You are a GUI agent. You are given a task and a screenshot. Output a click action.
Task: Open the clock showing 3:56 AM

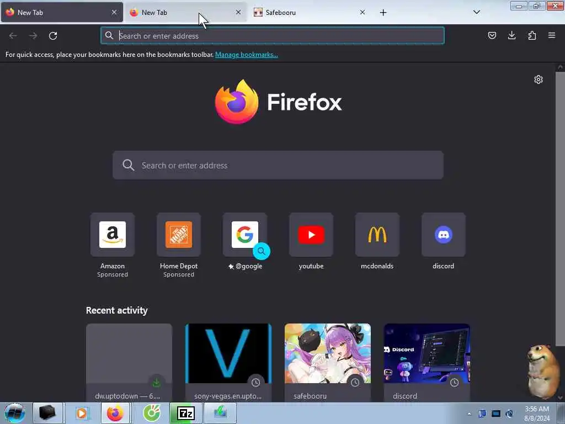click(x=537, y=414)
